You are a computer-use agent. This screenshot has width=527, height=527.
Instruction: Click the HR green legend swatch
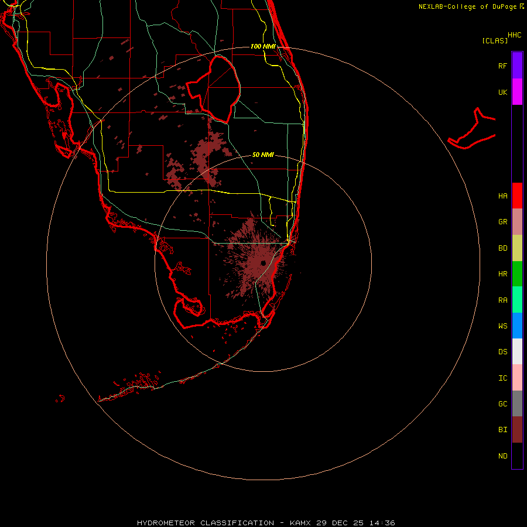517,274
